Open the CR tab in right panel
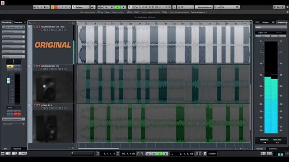Image resolution: width=289 pixels, height=162 pixels. tap(273, 22)
